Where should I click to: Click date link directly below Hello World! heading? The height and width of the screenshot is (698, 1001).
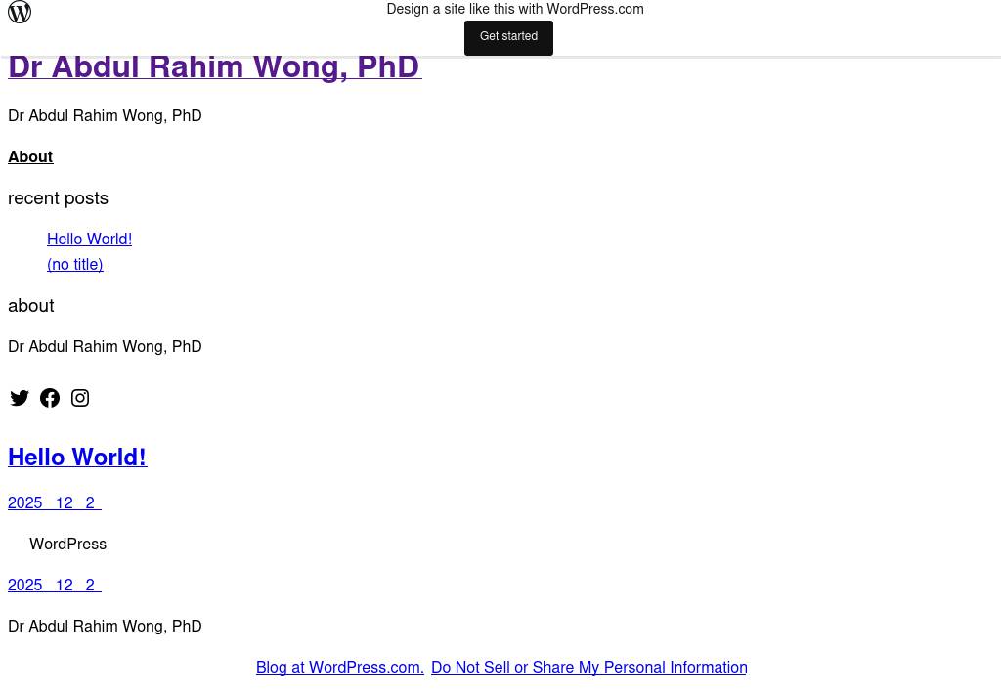coord(54,503)
